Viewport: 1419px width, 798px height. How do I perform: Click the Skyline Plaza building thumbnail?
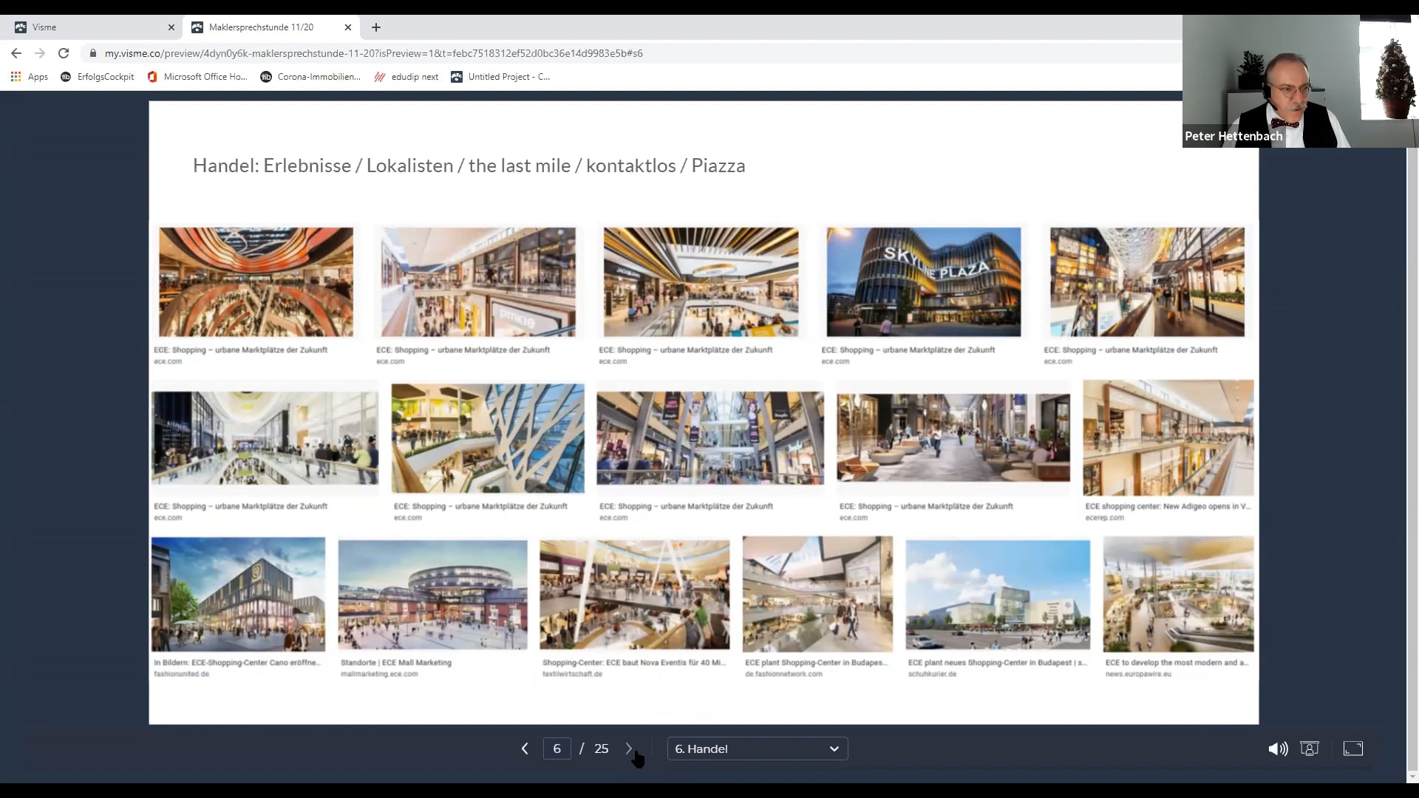tap(924, 282)
